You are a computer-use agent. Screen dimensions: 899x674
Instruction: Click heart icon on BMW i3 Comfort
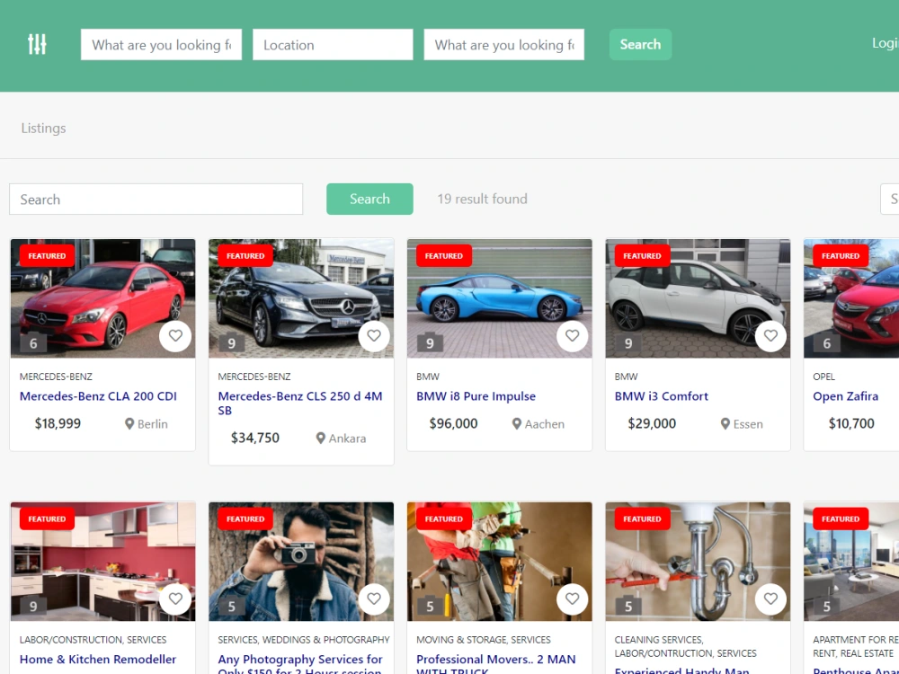[x=770, y=336]
